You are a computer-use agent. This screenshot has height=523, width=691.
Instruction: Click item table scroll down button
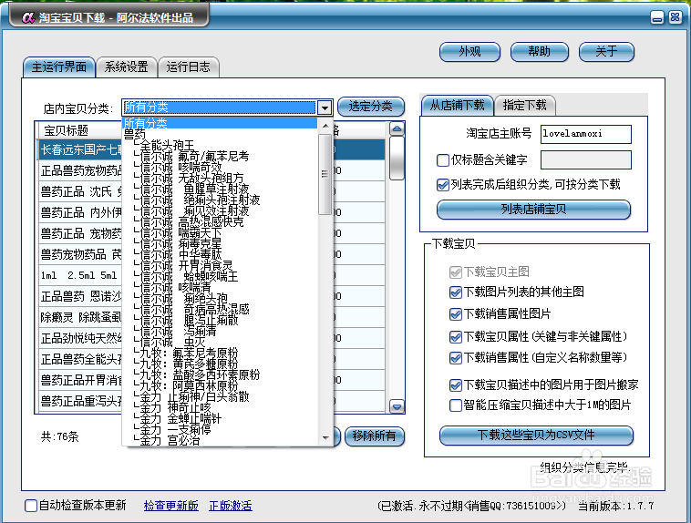tap(397, 406)
